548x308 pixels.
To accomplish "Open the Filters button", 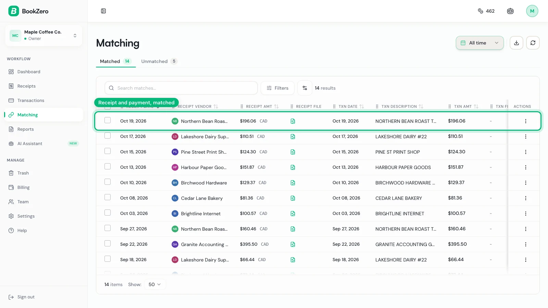I will tap(277, 88).
